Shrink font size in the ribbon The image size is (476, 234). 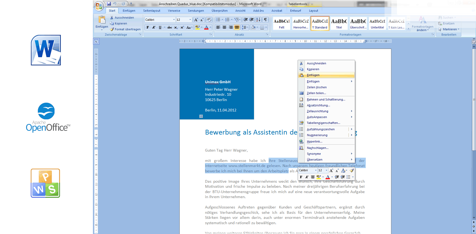pyautogui.click(x=202, y=20)
